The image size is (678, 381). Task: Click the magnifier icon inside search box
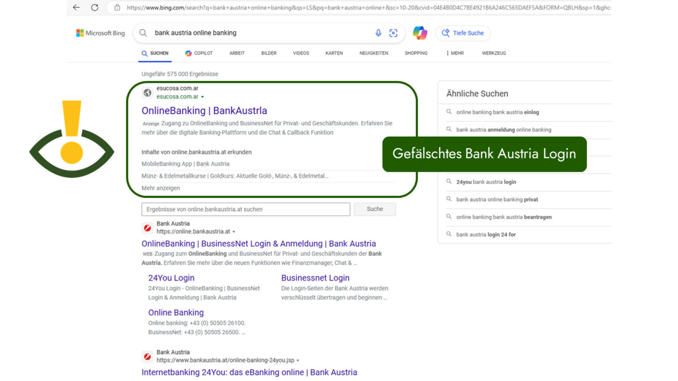click(x=143, y=33)
